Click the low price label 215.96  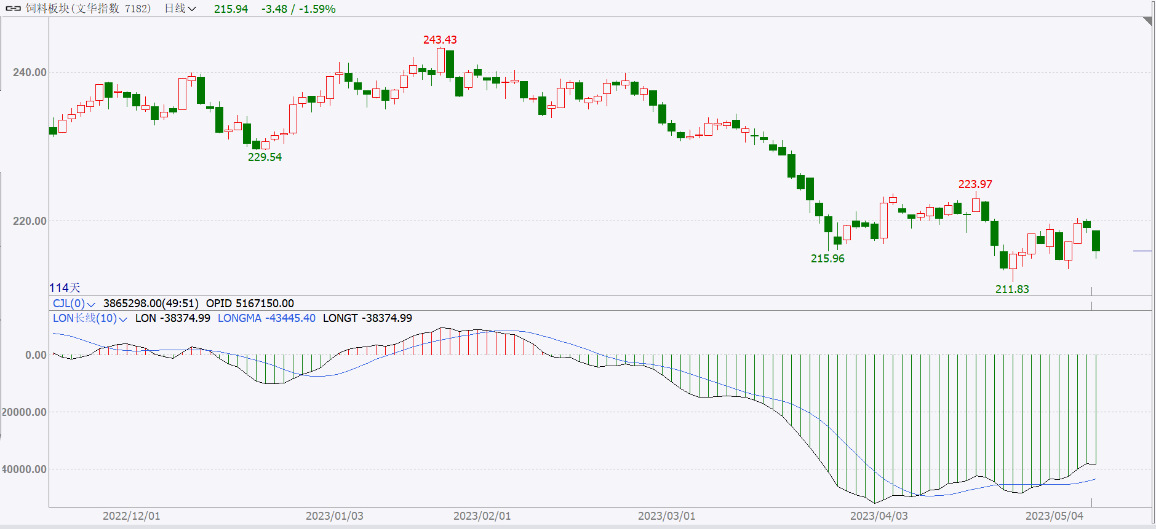tap(827, 259)
